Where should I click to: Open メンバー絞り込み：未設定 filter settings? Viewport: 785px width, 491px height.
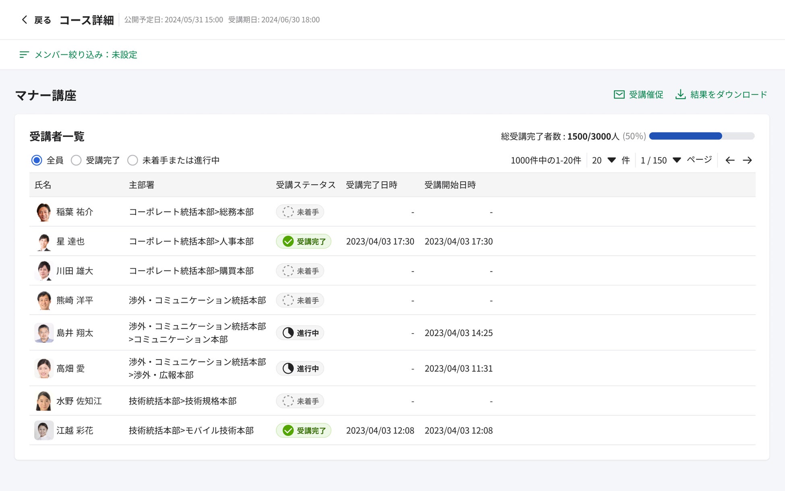click(x=86, y=54)
